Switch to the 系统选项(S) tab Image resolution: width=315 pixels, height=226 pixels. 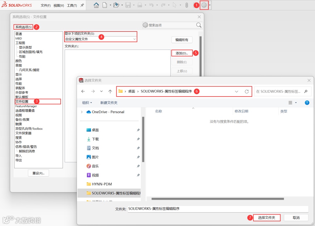pos(24,27)
